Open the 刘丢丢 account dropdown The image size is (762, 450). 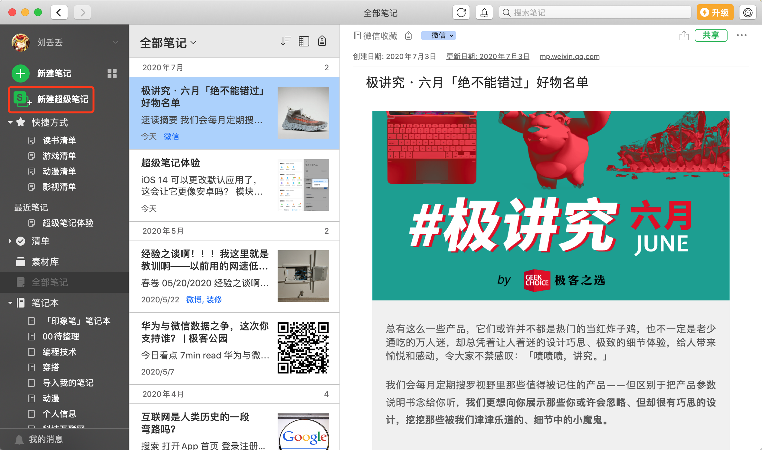[x=115, y=42]
